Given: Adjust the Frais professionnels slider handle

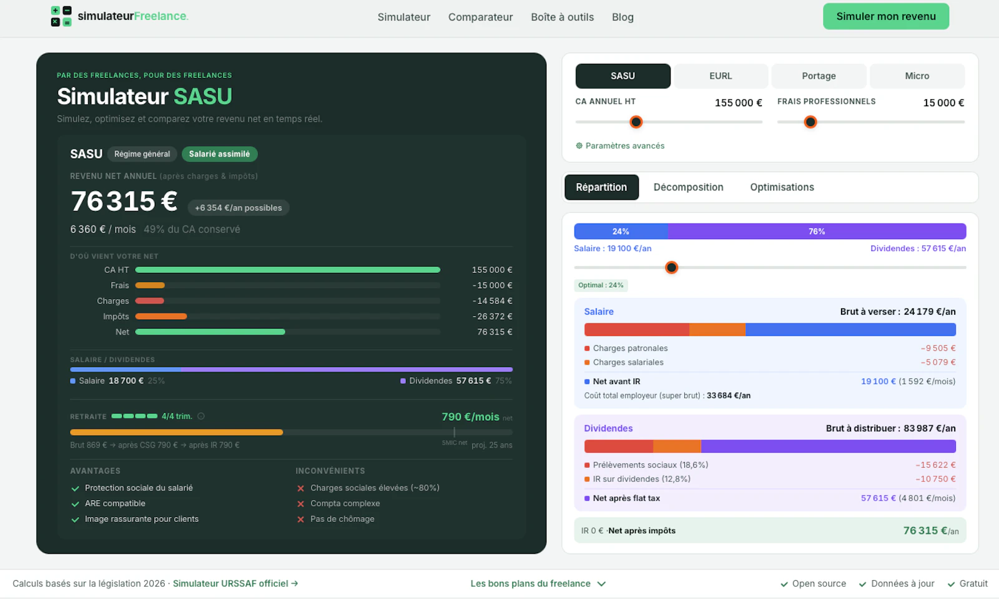Looking at the screenshot, I should click(810, 122).
